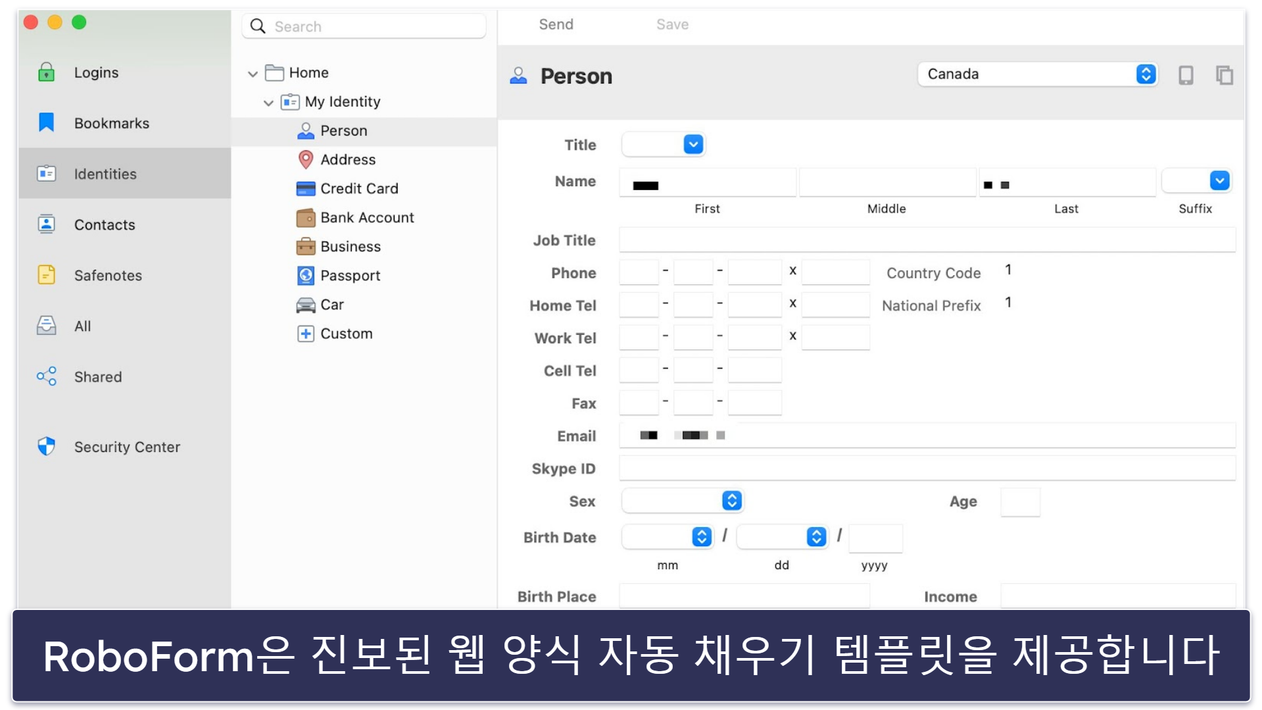Select the Business tree item

click(364, 247)
